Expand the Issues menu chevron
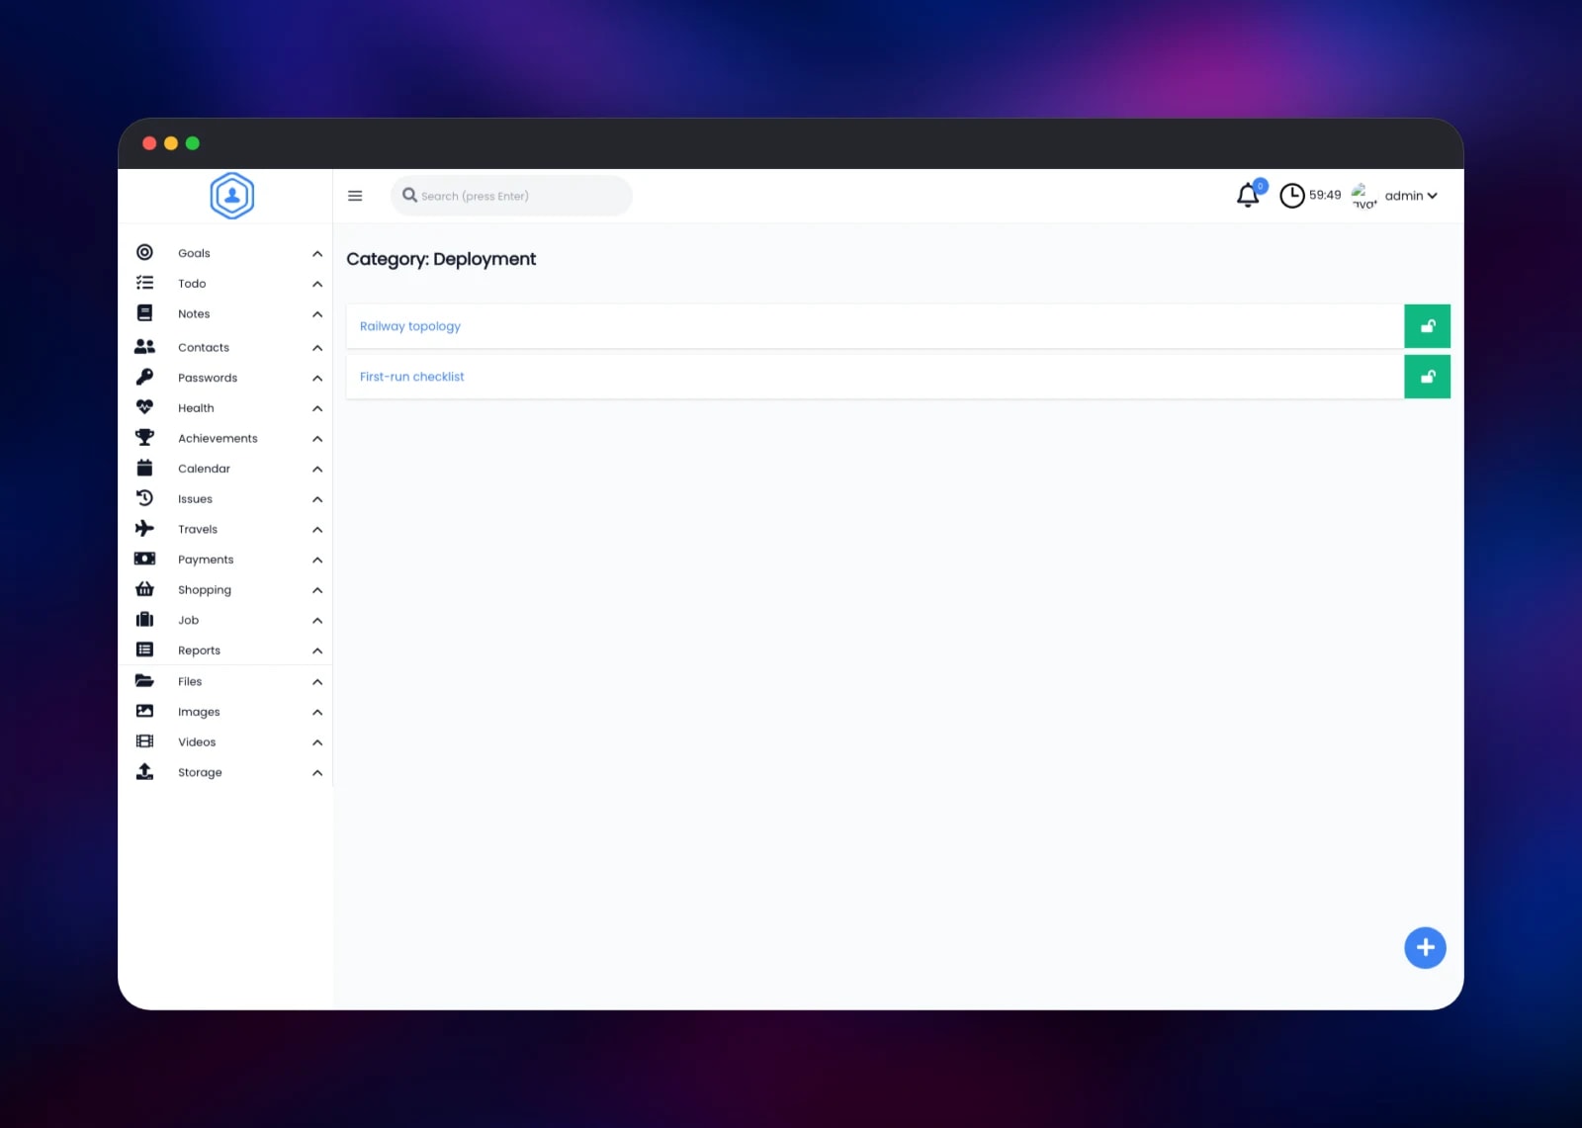 (317, 499)
